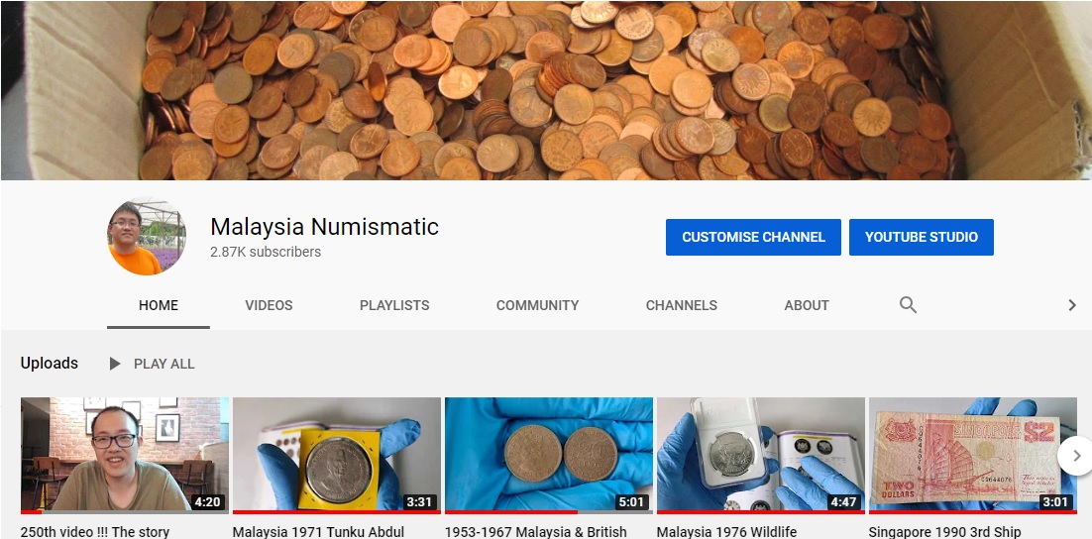Open Malaysia 1976 Wildlife video thumbnail

click(x=760, y=454)
